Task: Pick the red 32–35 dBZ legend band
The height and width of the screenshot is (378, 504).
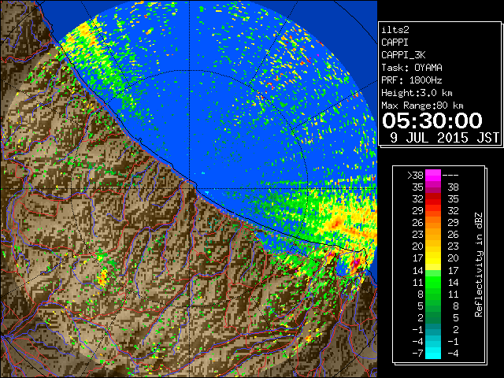Action: click(433, 199)
